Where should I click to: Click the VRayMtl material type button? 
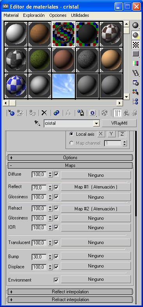[119, 123]
